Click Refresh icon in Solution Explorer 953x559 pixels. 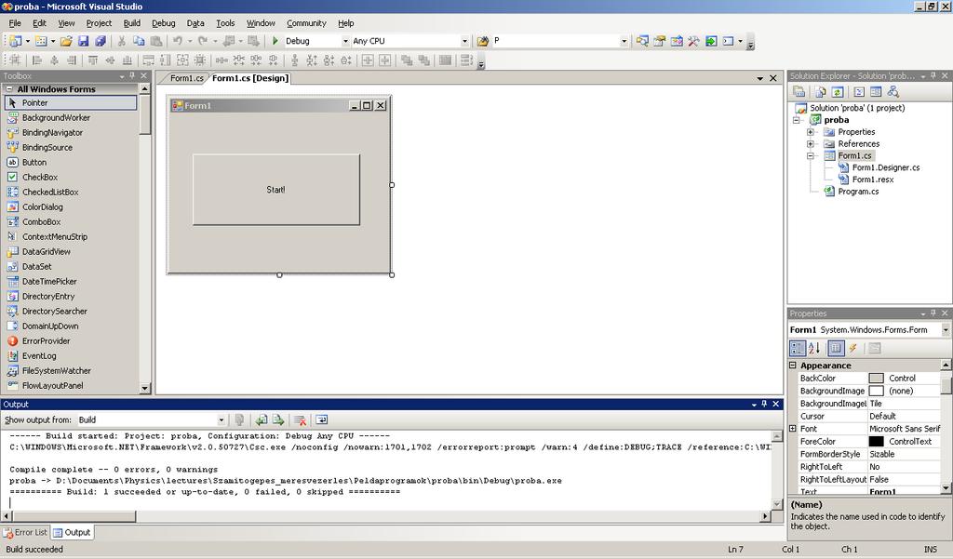click(x=838, y=92)
